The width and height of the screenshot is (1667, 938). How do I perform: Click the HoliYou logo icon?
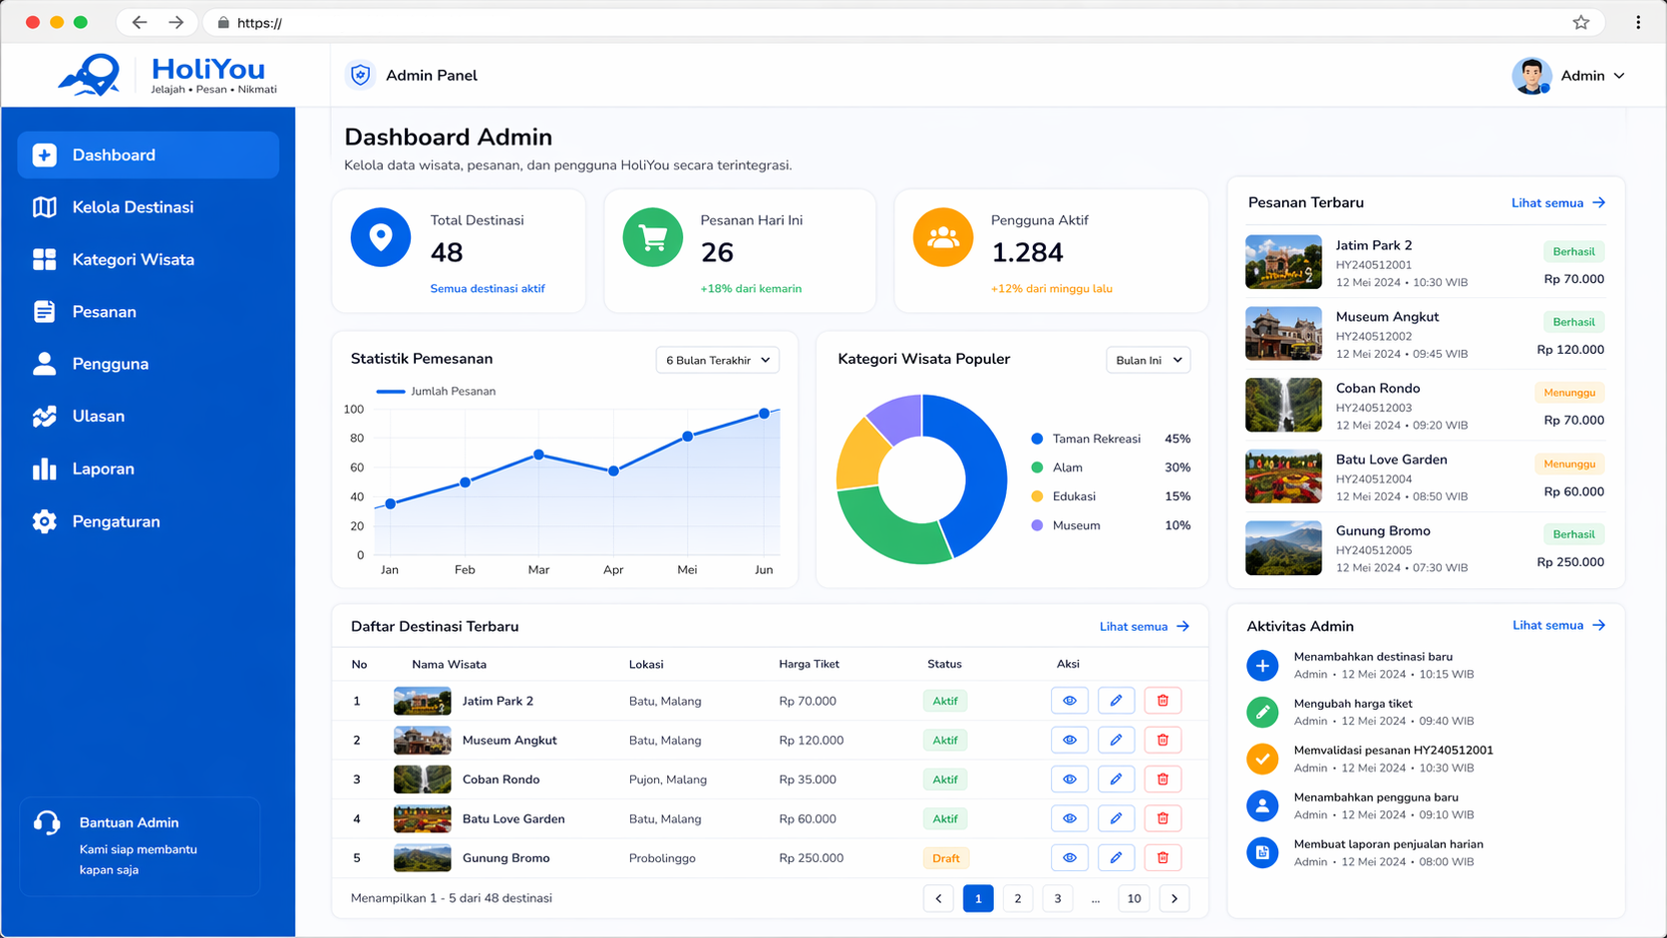click(x=90, y=75)
